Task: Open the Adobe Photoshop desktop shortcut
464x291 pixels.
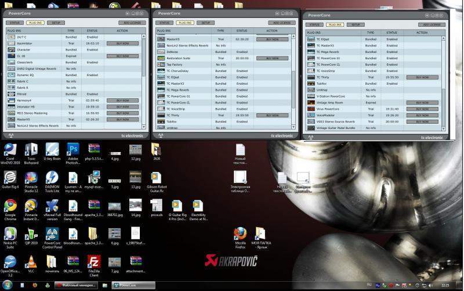Action: pyautogui.click(x=73, y=150)
